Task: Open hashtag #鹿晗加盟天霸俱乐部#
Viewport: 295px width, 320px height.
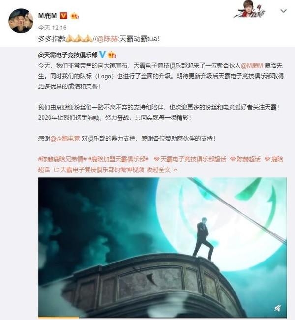Action: click(x=118, y=159)
